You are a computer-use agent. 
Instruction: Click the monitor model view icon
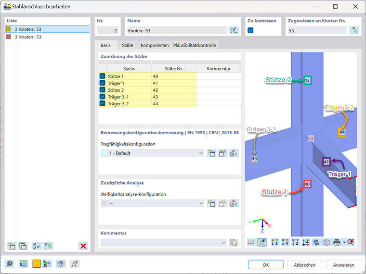click(x=61, y=263)
